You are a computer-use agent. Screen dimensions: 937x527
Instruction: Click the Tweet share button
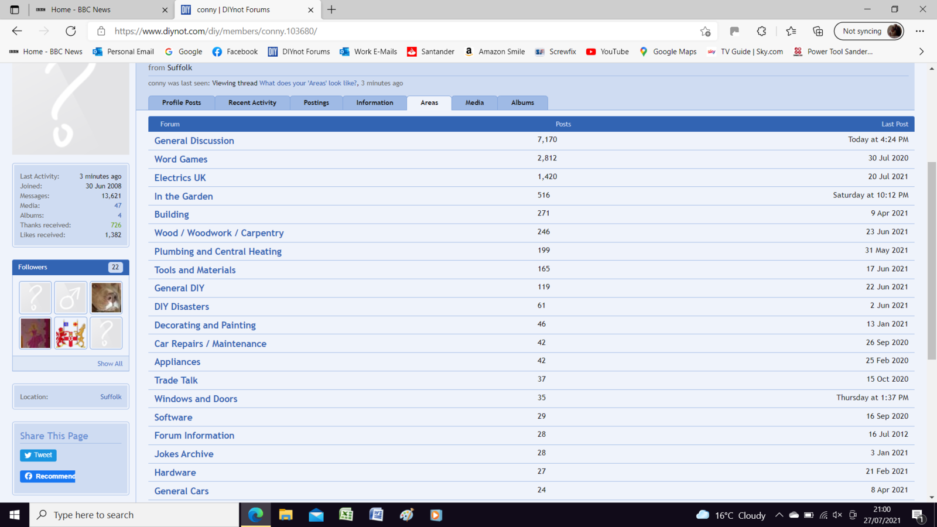point(38,455)
